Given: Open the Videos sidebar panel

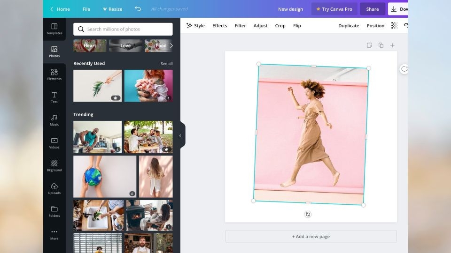Looking at the screenshot, I should (x=54, y=143).
